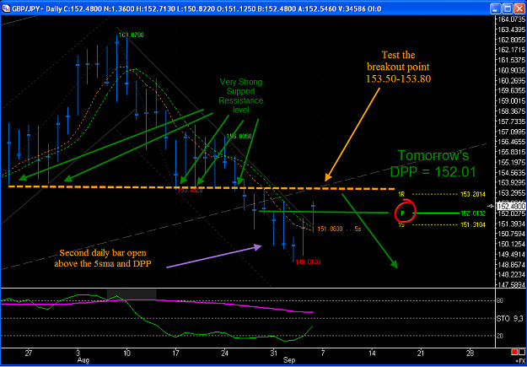
Task: Click the 1R value 153.2014
Action: click(x=473, y=194)
